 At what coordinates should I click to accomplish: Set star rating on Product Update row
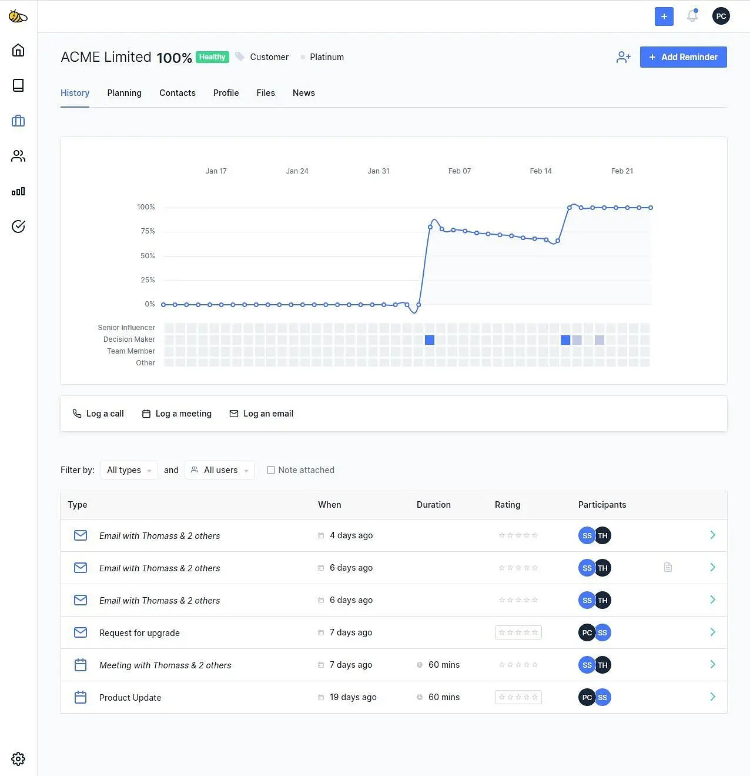pyautogui.click(x=518, y=697)
